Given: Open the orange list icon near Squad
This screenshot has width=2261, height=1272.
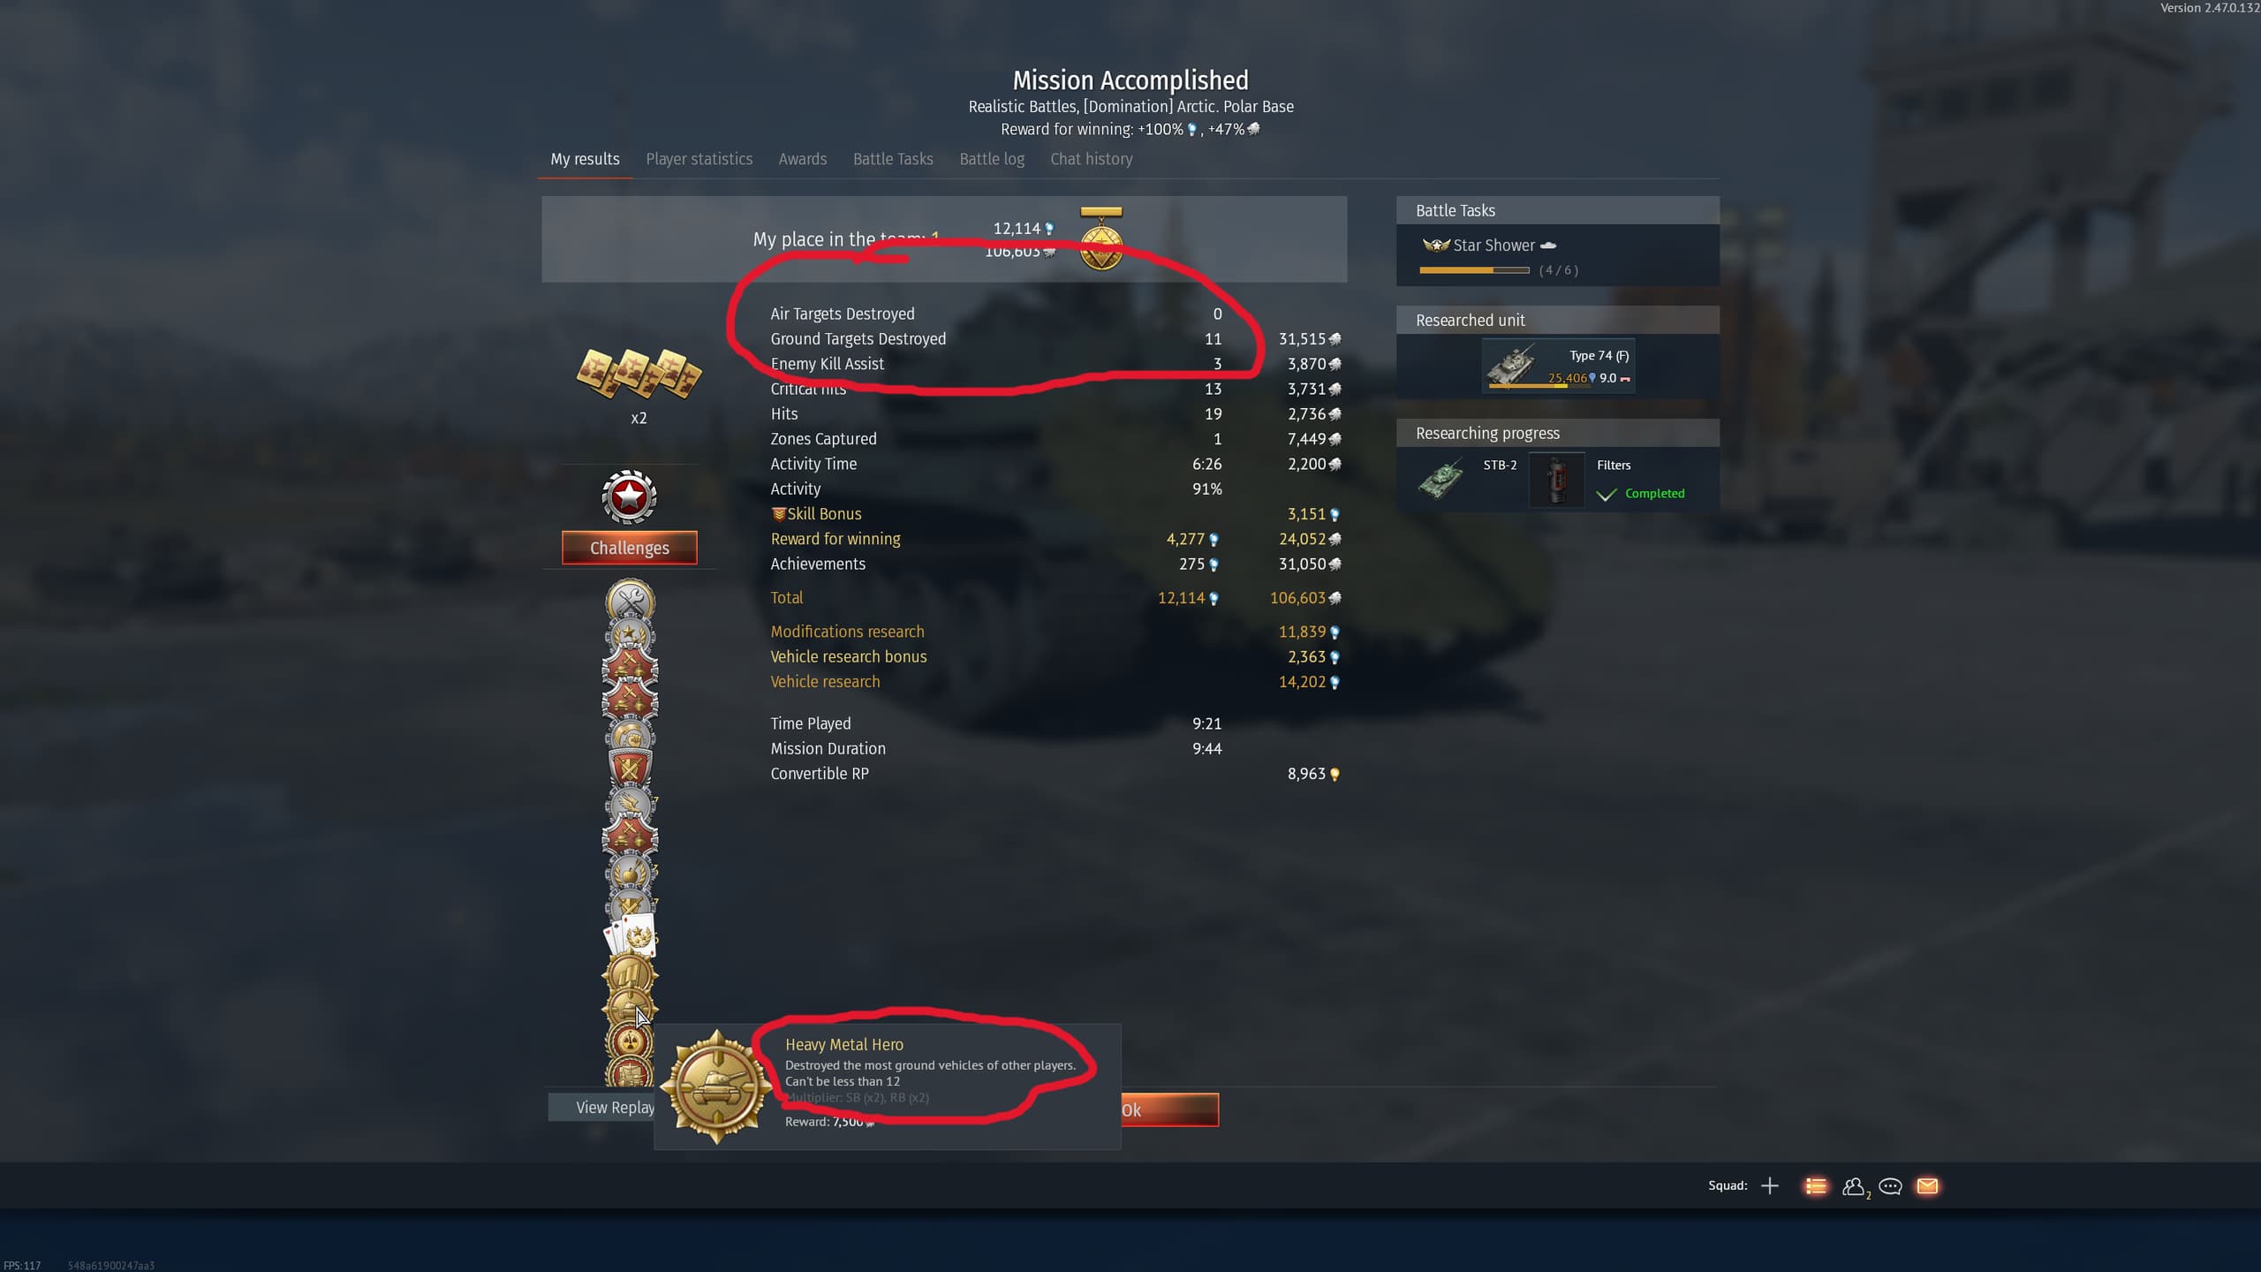Looking at the screenshot, I should (x=1816, y=1186).
